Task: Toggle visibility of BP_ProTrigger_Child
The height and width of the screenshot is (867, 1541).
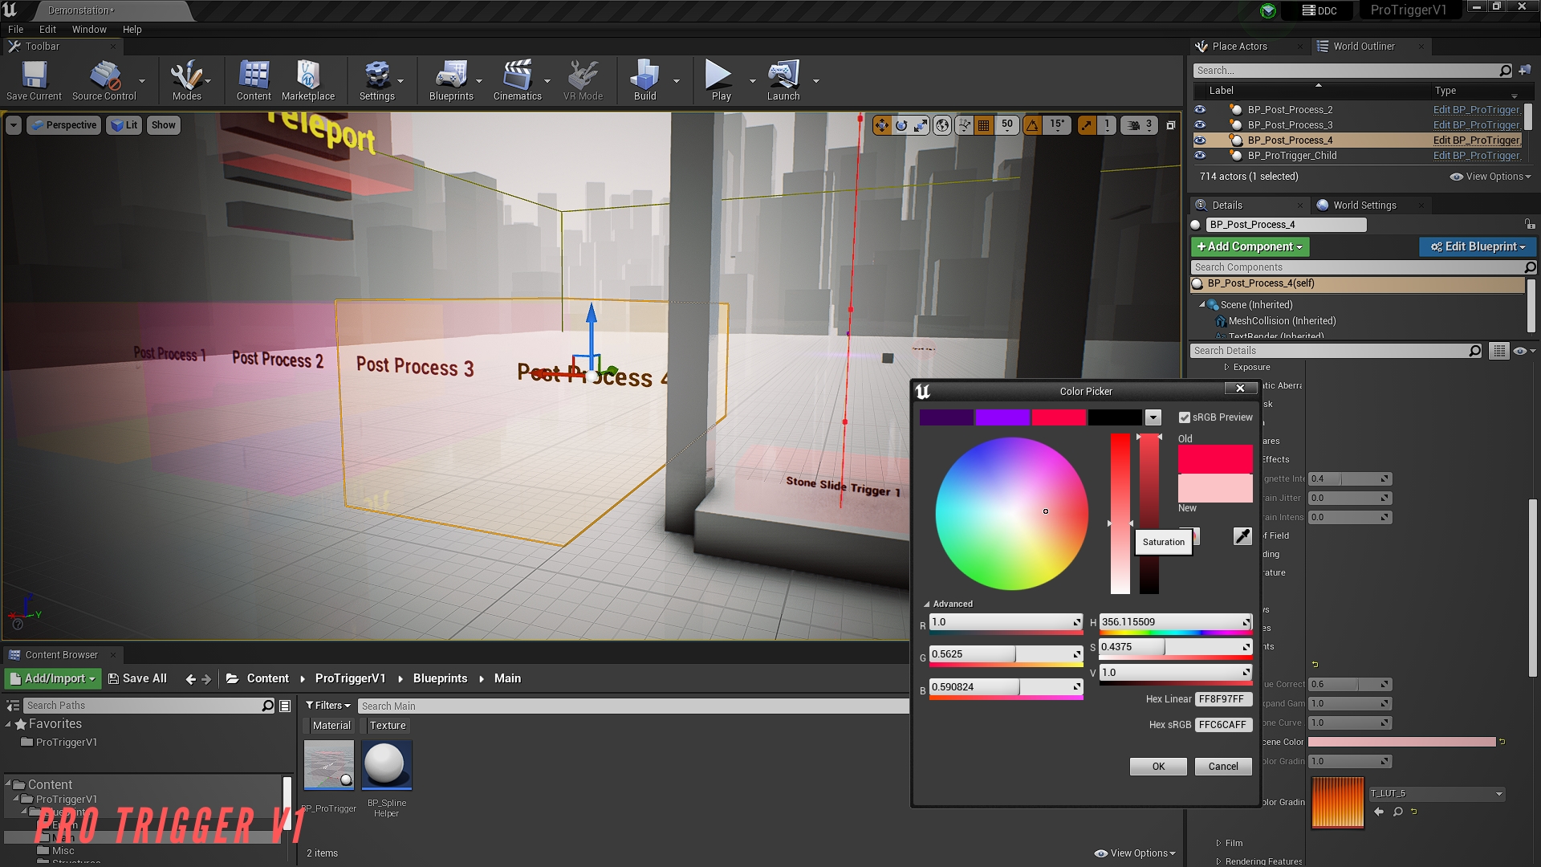Action: pos(1200,155)
